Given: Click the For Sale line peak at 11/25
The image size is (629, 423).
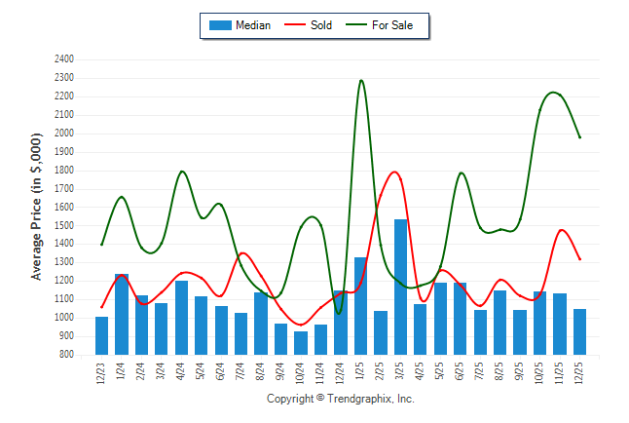Looking at the screenshot, I should (x=553, y=93).
